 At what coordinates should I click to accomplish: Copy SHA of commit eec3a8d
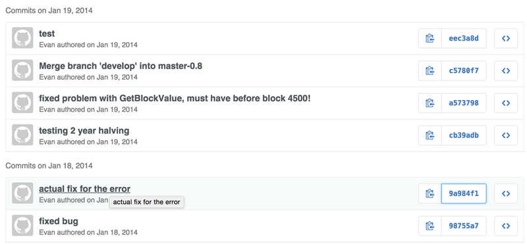coord(430,38)
